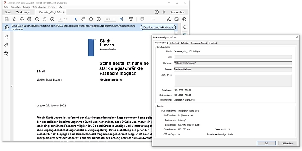Click the Stichwörter text area

coord(233,80)
